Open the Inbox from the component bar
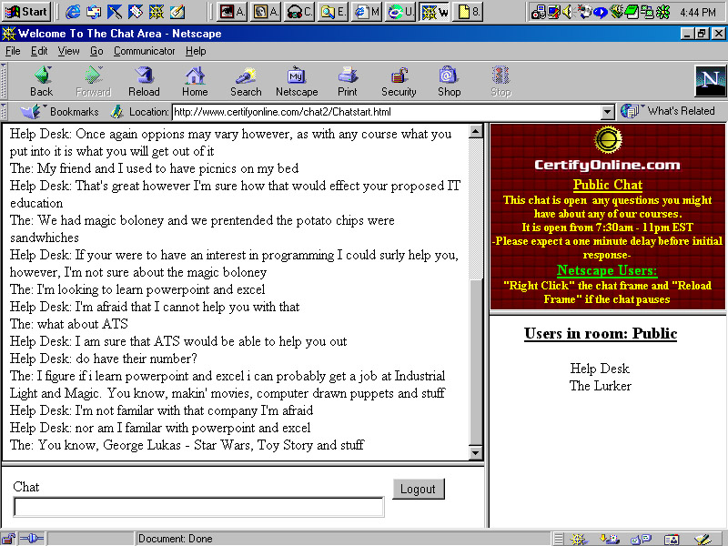Image resolution: width=728 pixels, height=546 pixels. (609, 539)
